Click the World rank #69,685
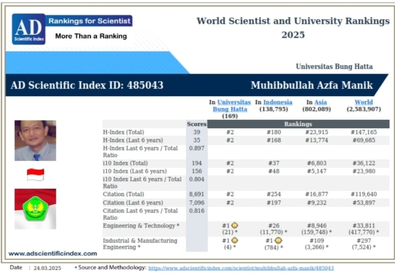 click(x=364, y=140)
